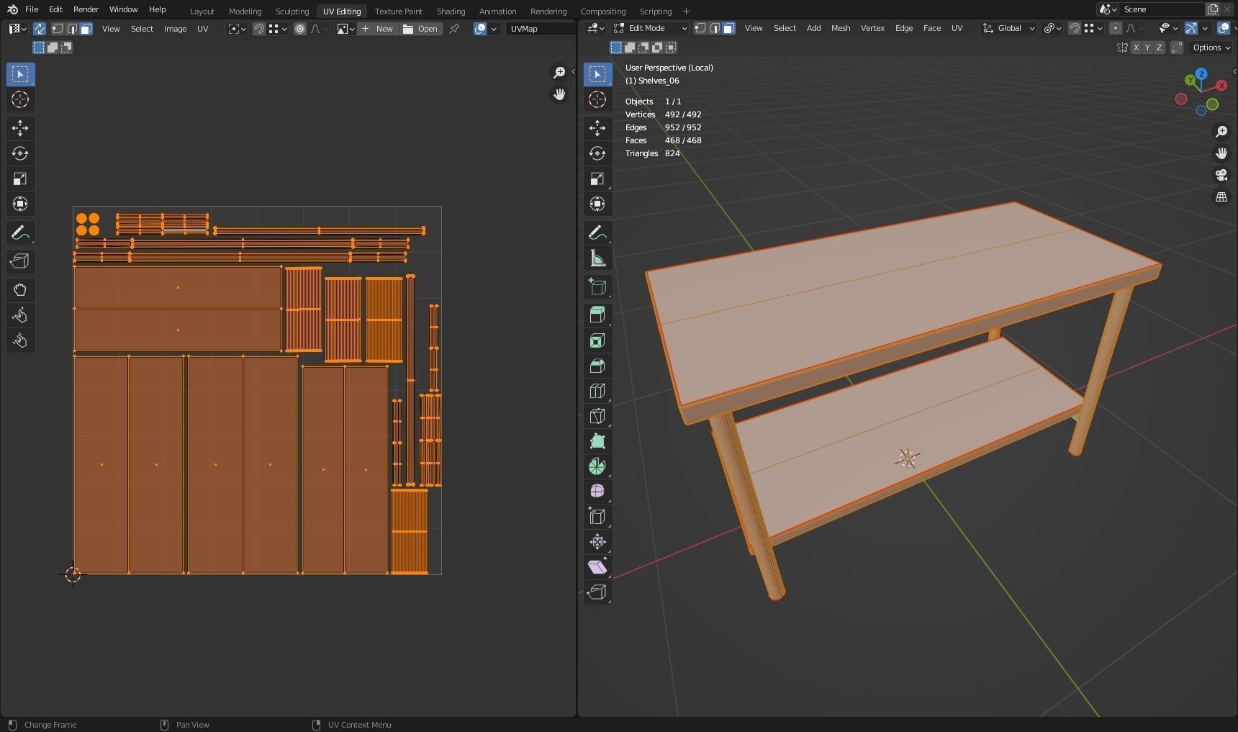Toggle UV sync selection
The width and height of the screenshot is (1238, 732).
[x=40, y=29]
